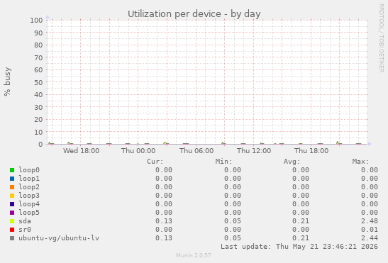Click the loop1 blue legend swatch
Image resolution: width=388 pixels, height=263 pixels.
click(12, 179)
